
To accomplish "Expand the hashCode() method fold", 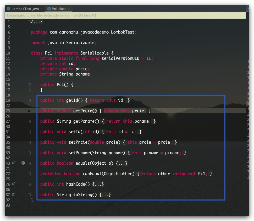I will 29,184.
